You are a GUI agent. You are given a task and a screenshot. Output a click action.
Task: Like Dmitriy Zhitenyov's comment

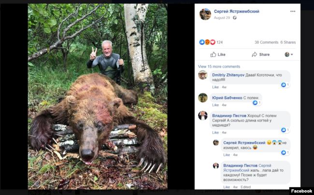(x=215, y=87)
